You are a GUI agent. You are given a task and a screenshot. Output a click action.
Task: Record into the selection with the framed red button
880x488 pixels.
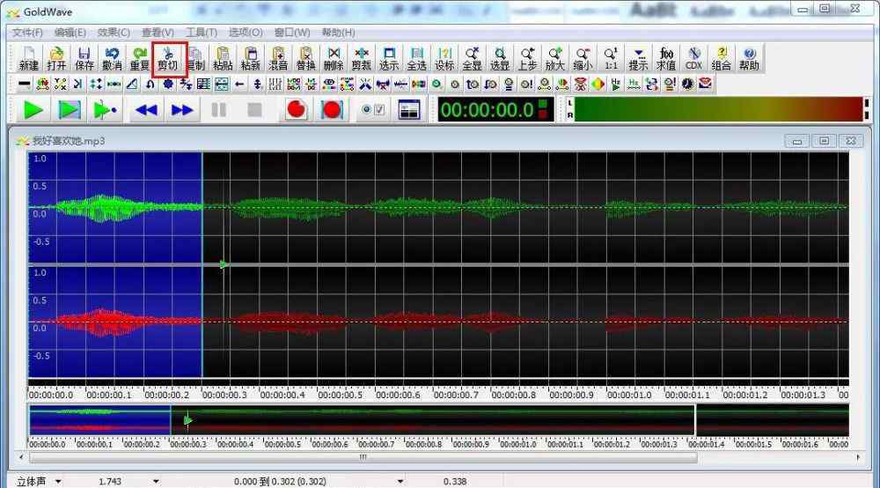pyautogui.click(x=332, y=109)
